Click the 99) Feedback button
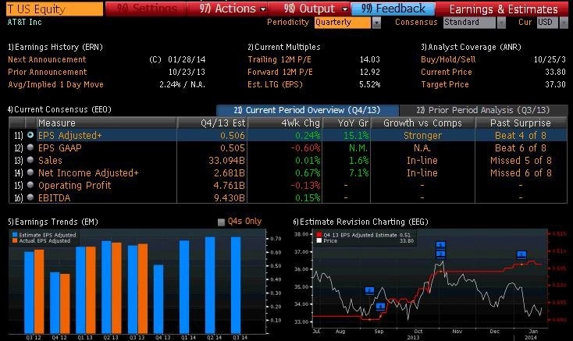573x341 pixels. tap(393, 9)
